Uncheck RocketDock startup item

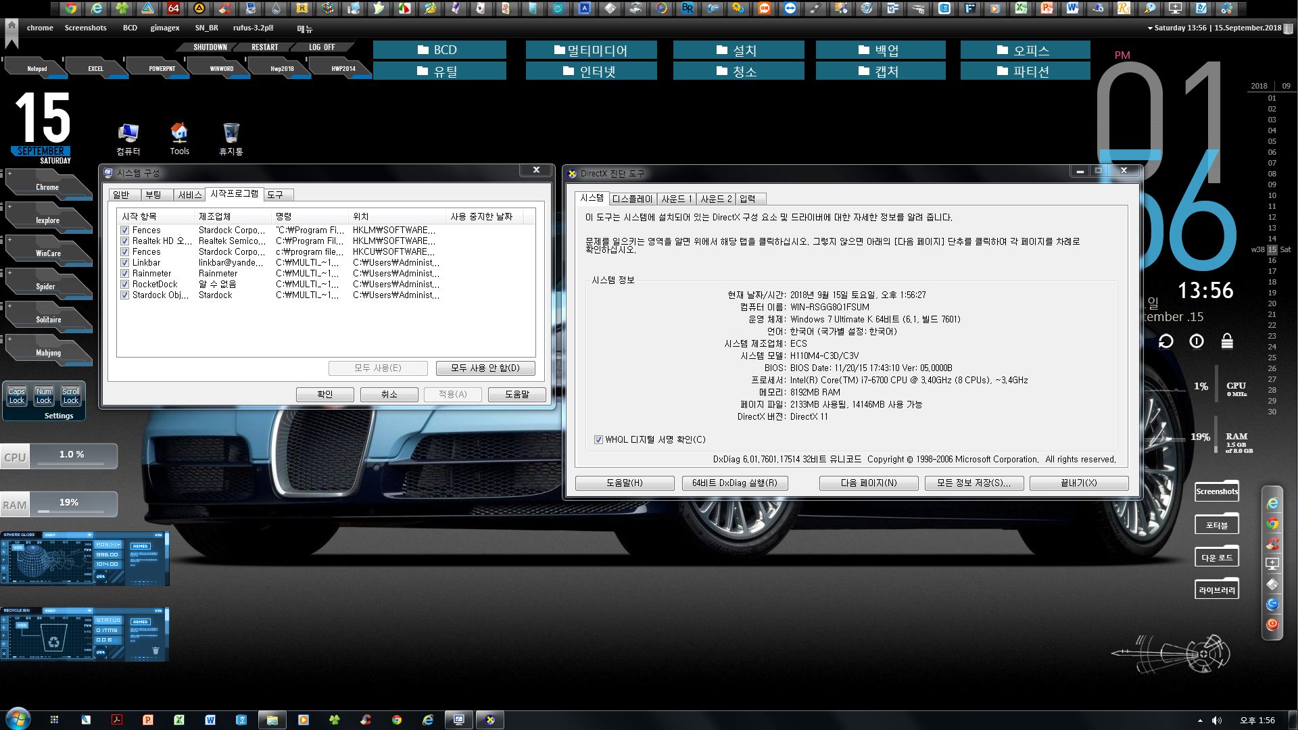(x=124, y=285)
